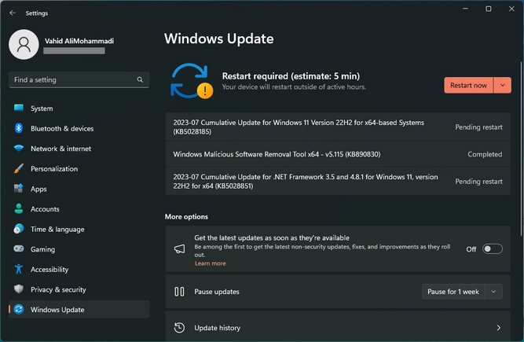
Task: Select Gaming in the sidebar
Action: pyautogui.click(x=79, y=249)
